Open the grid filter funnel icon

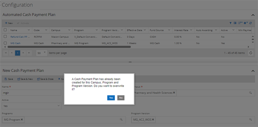pos(231,23)
